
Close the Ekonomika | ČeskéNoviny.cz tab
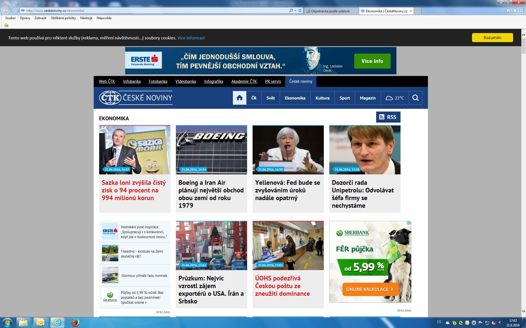(411, 11)
